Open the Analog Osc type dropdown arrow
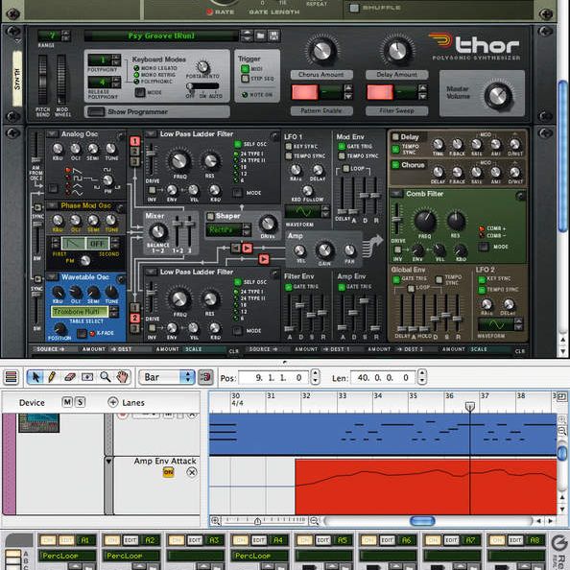The image size is (570, 570). 52,133
